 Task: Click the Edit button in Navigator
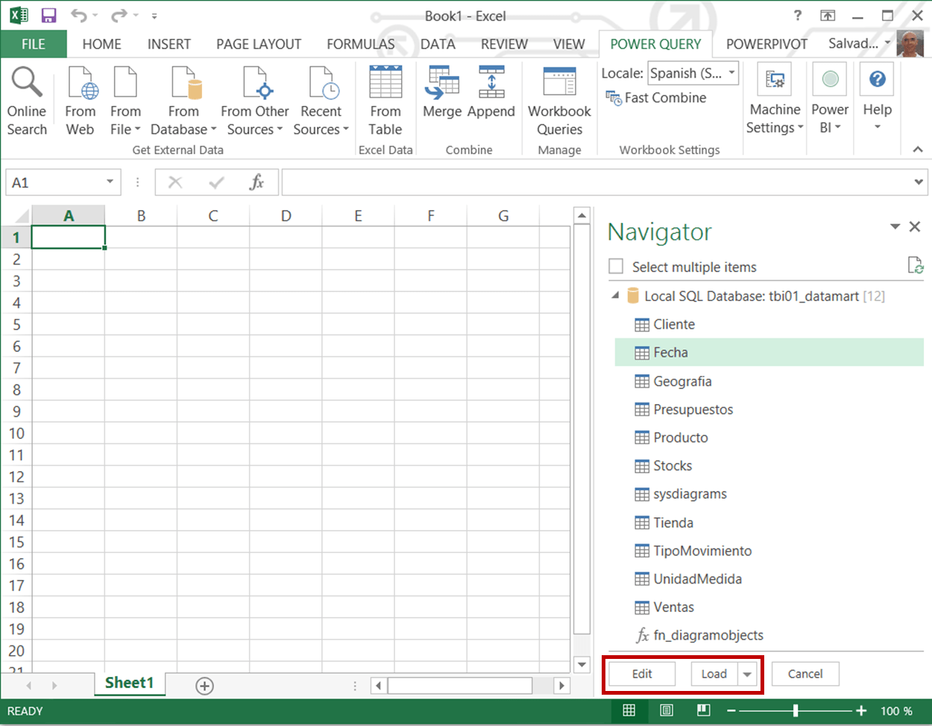[642, 674]
